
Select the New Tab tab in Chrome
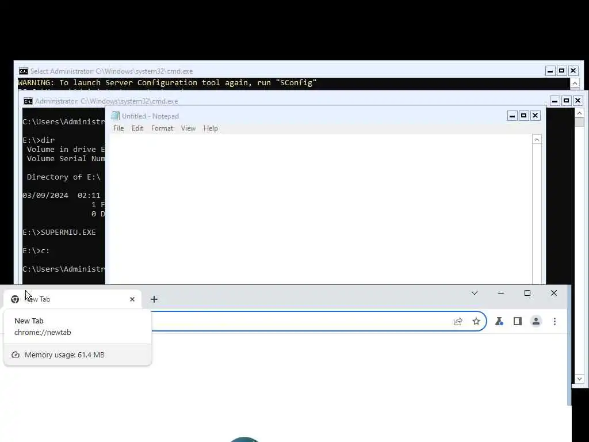(72, 299)
